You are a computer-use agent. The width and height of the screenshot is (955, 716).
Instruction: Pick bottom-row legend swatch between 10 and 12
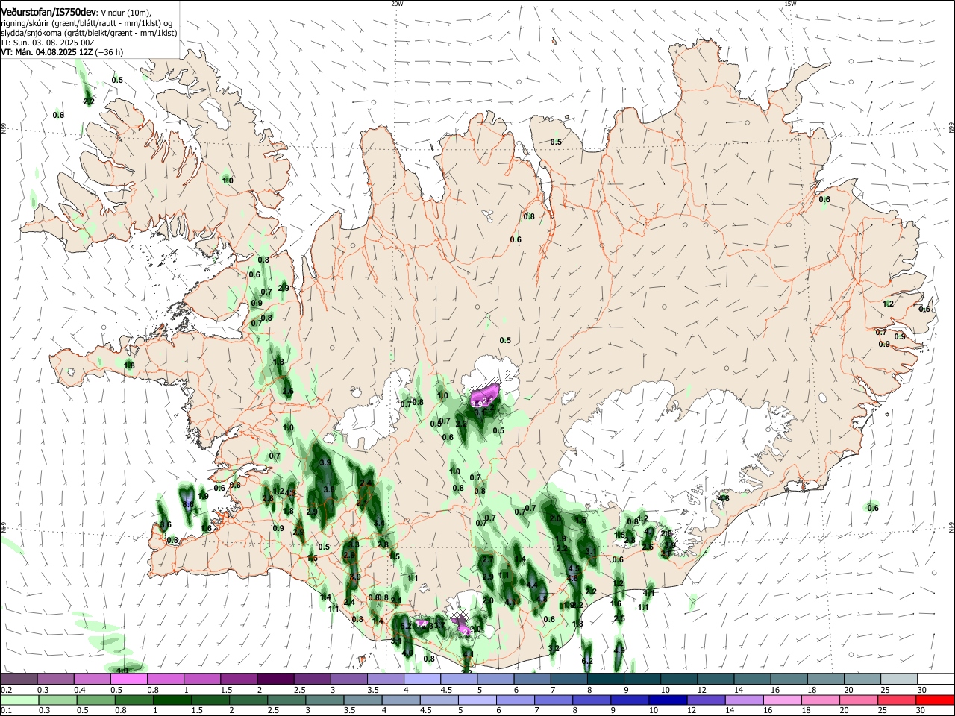point(668,700)
